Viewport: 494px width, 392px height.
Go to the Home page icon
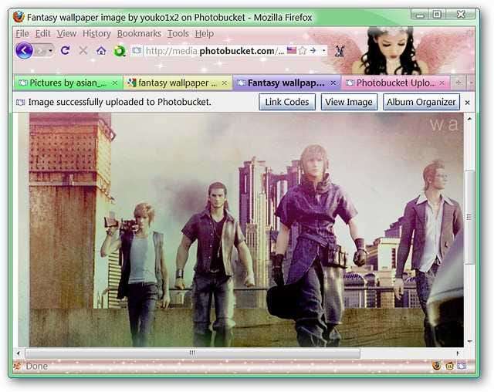tap(101, 50)
